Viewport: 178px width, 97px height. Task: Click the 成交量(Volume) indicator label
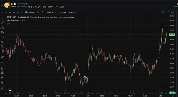tap(13, 20)
